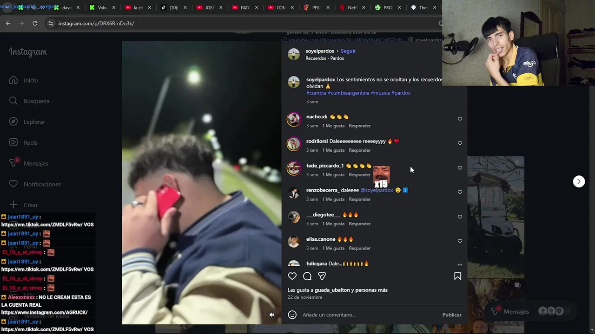Viewport: 595px width, 334px height.
Task: Reload the page in browser
Action: [35, 23]
